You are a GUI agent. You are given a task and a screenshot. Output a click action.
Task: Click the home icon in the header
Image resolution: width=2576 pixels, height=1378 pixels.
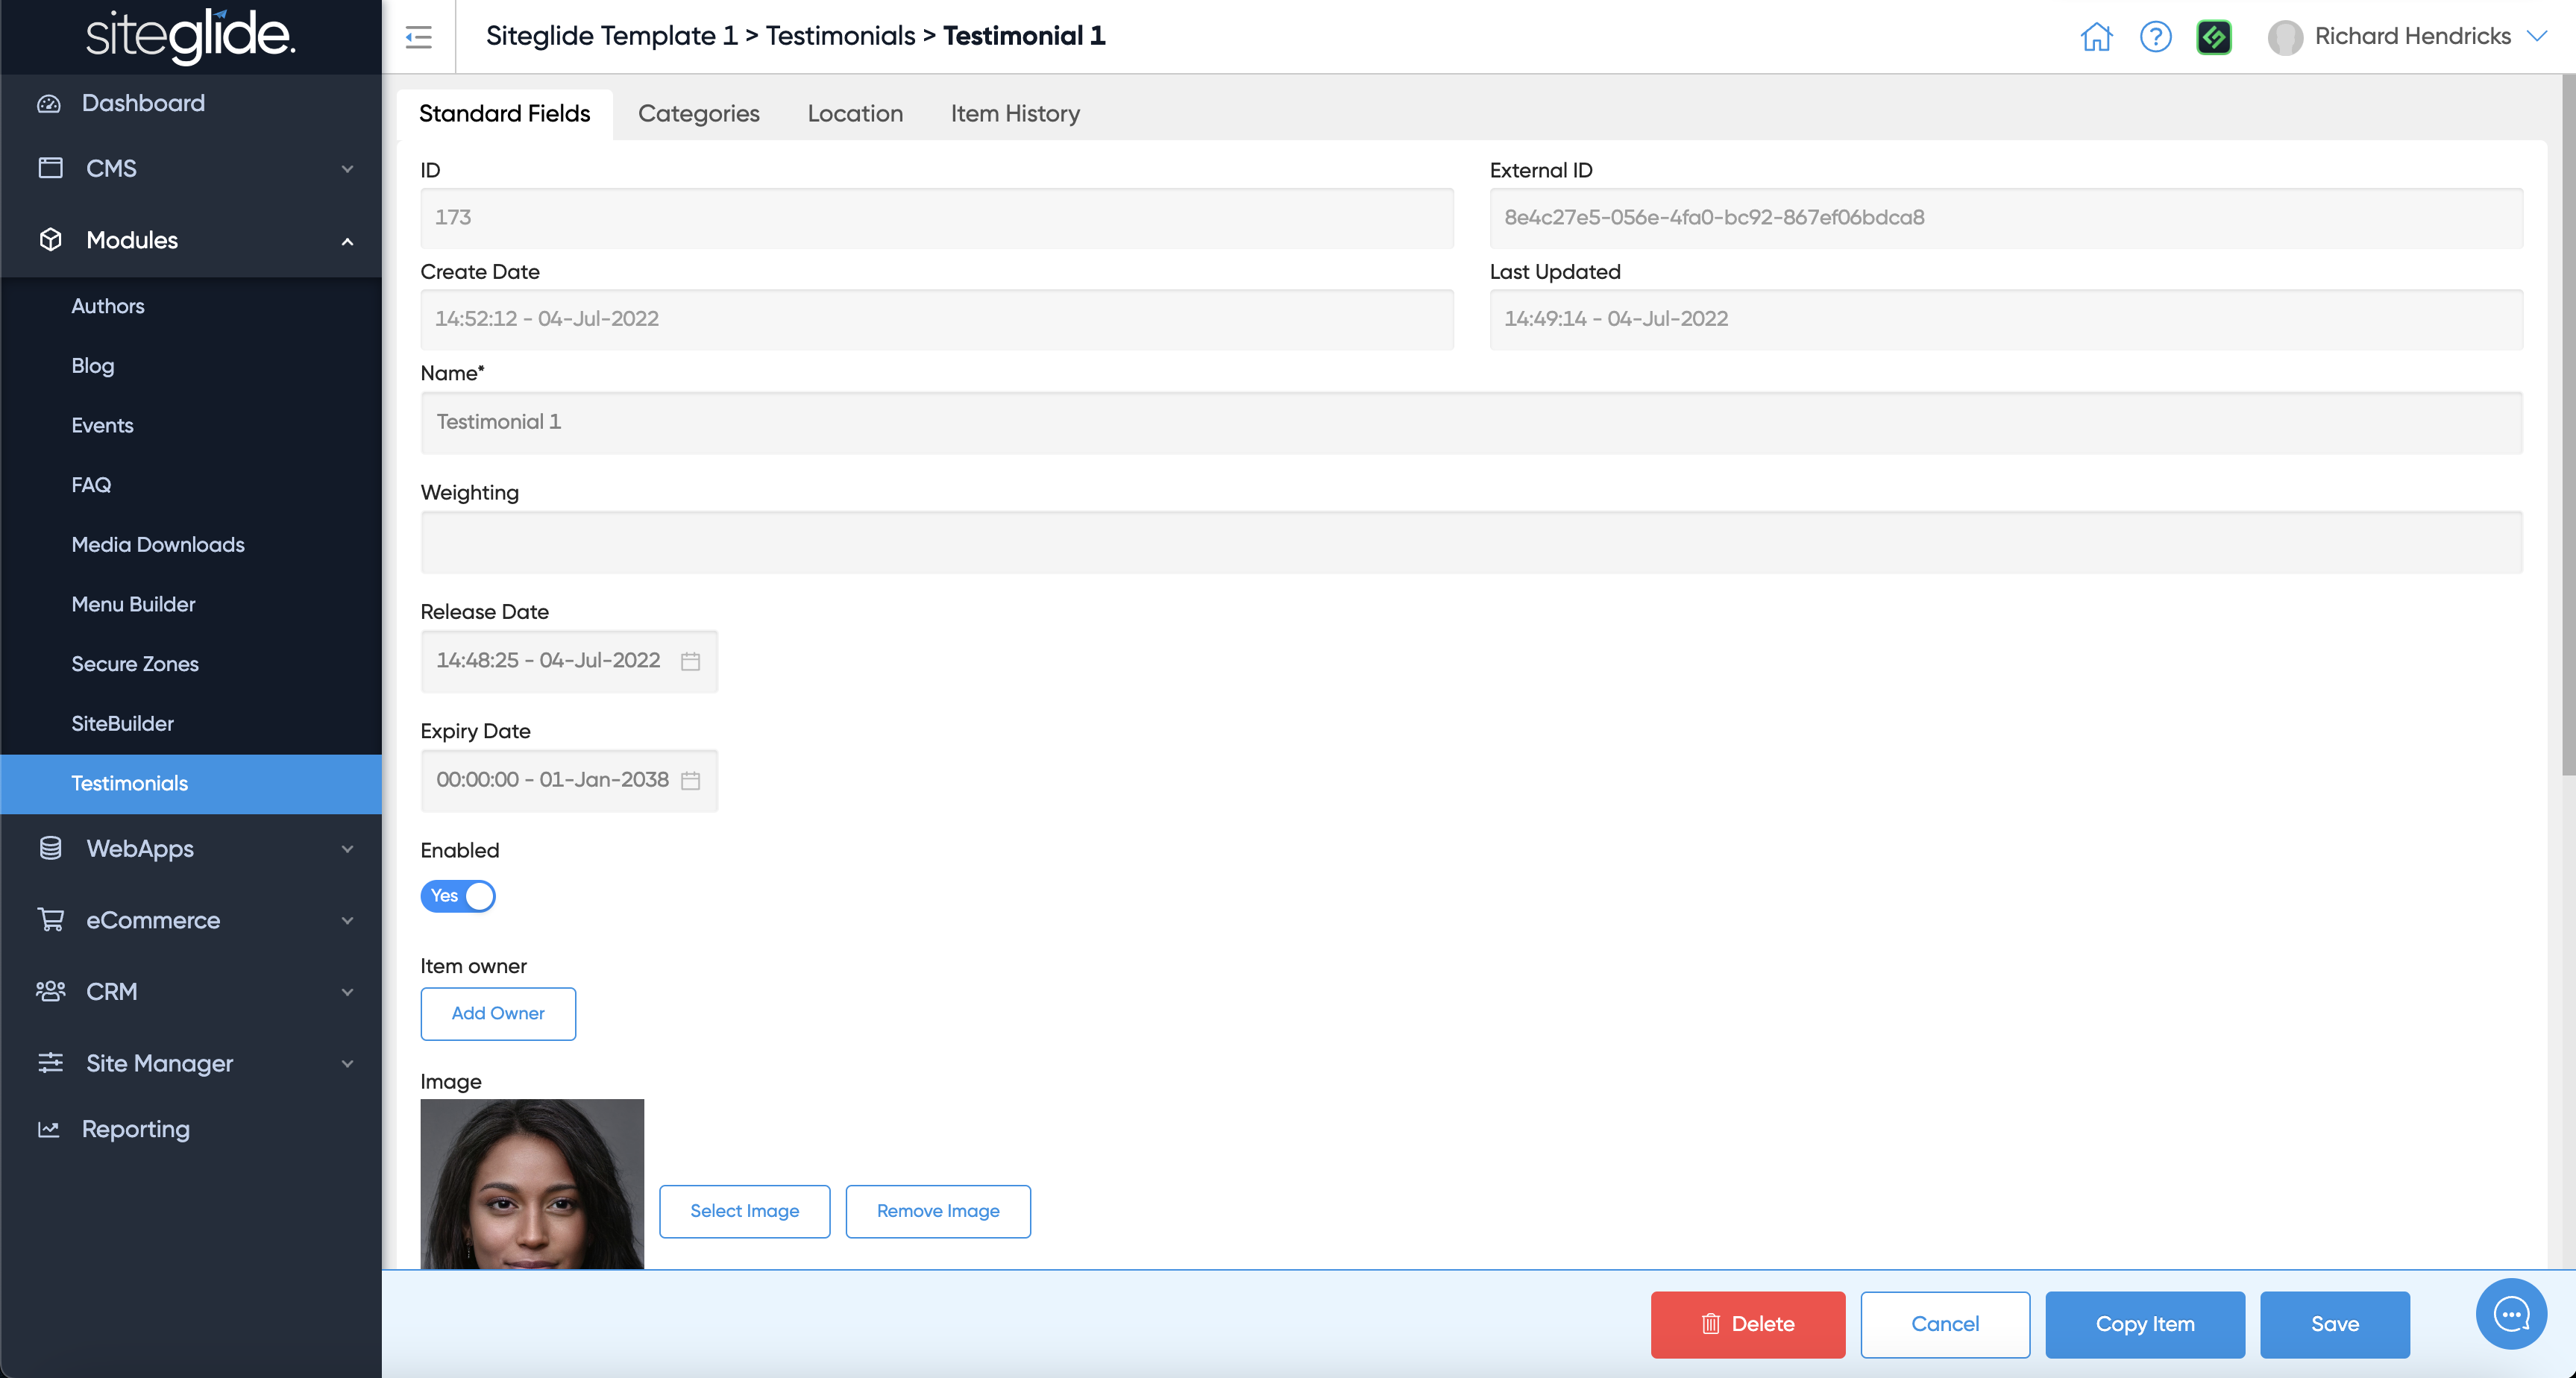[x=2096, y=37]
